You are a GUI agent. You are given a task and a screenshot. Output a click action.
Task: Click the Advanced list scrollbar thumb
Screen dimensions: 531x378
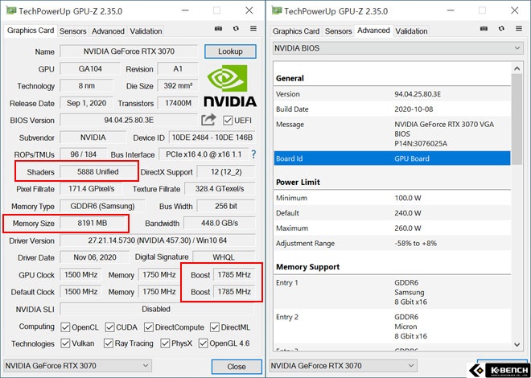517,119
